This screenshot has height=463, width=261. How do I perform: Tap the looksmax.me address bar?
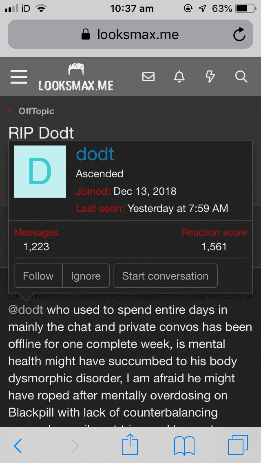pyautogui.click(x=130, y=35)
